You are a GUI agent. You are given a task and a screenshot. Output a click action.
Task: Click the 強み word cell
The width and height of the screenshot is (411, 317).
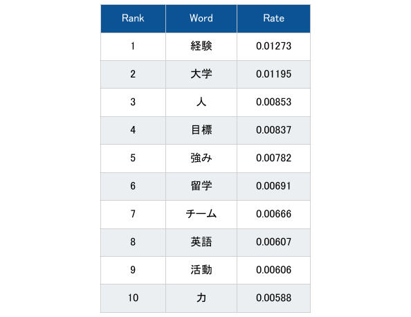coord(201,158)
